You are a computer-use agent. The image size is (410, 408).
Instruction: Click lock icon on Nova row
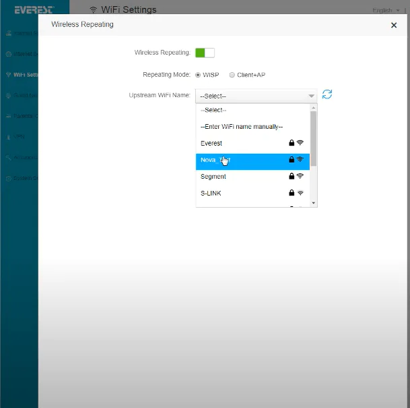click(x=292, y=159)
